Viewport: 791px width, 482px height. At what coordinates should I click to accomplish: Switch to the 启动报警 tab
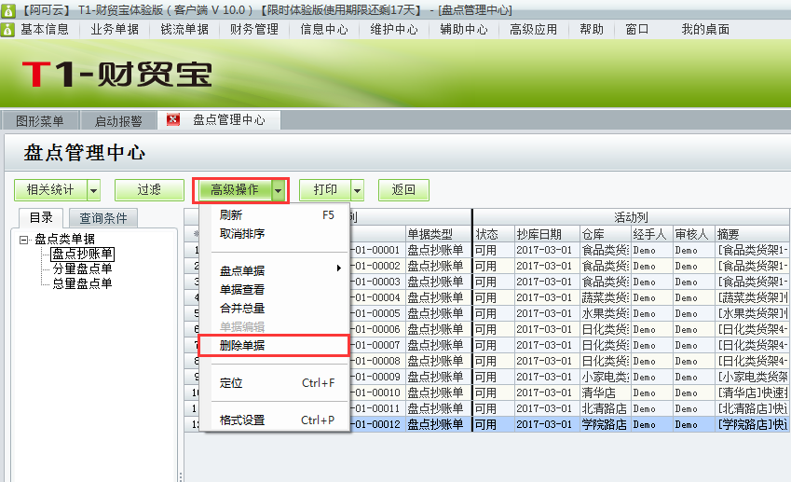click(x=118, y=121)
